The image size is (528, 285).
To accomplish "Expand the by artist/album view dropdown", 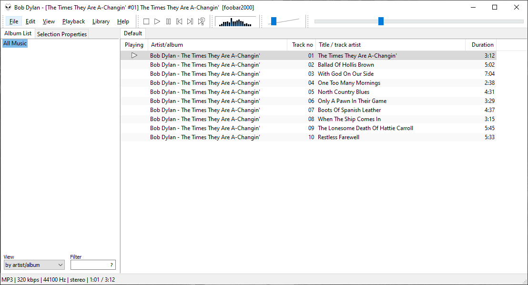I will coord(34,265).
